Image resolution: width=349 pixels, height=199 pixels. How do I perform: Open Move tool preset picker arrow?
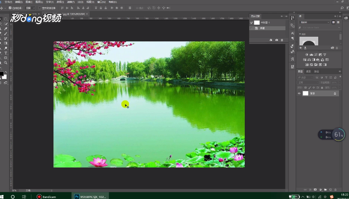coord(5,8)
